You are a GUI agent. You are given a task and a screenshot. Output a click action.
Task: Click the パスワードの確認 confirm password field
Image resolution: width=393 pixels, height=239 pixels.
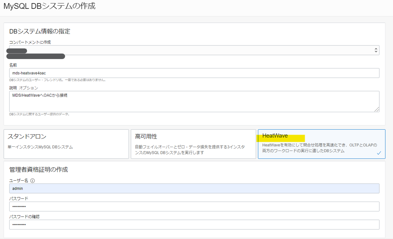[x=194, y=224]
